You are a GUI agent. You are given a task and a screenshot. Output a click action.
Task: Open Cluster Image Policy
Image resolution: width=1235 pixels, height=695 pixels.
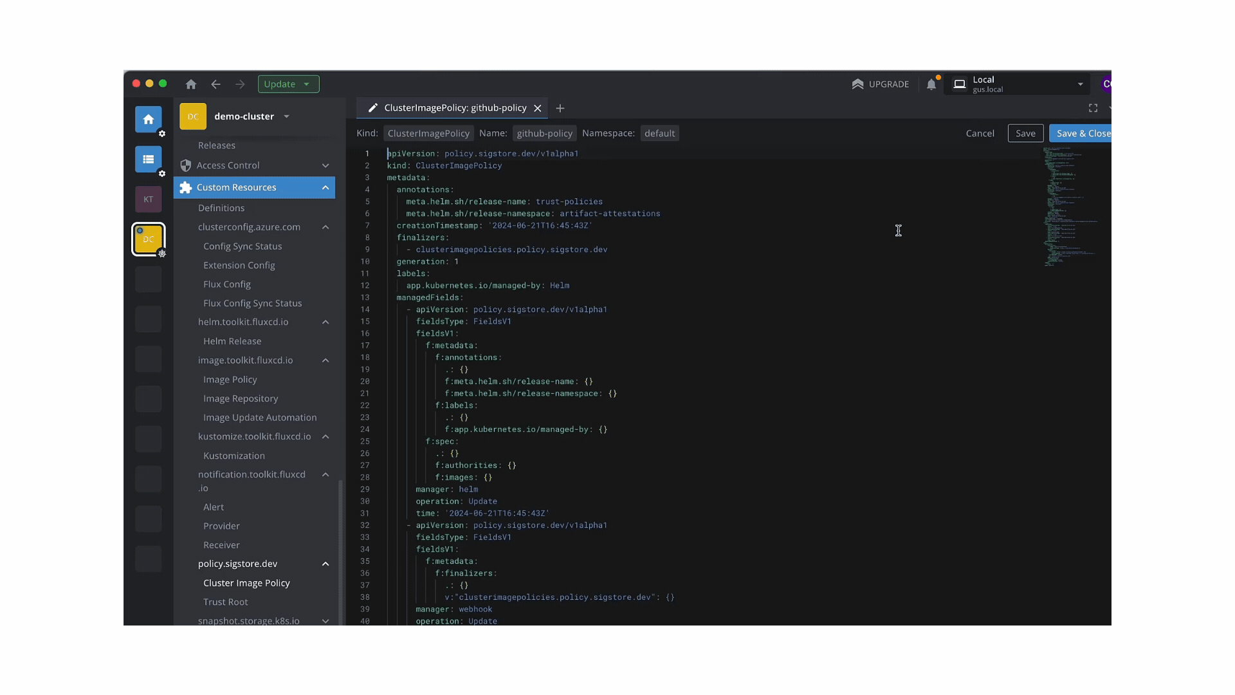coord(246,583)
